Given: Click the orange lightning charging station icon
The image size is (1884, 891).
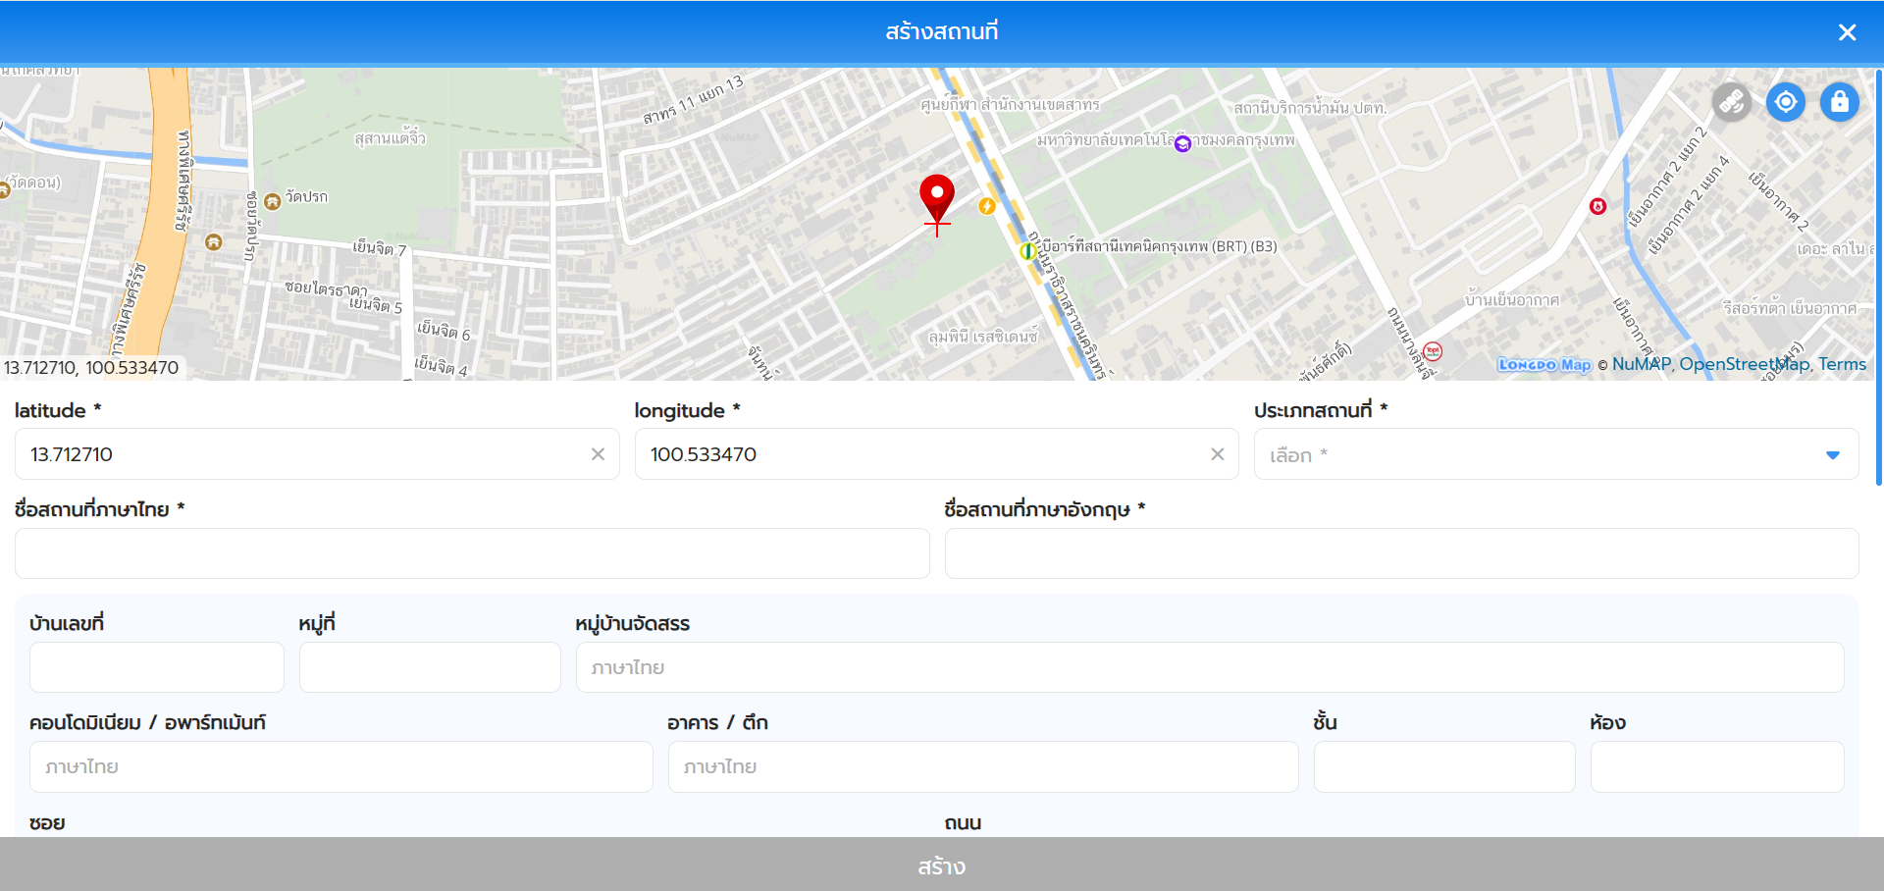Looking at the screenshot, I should point(987,206).
